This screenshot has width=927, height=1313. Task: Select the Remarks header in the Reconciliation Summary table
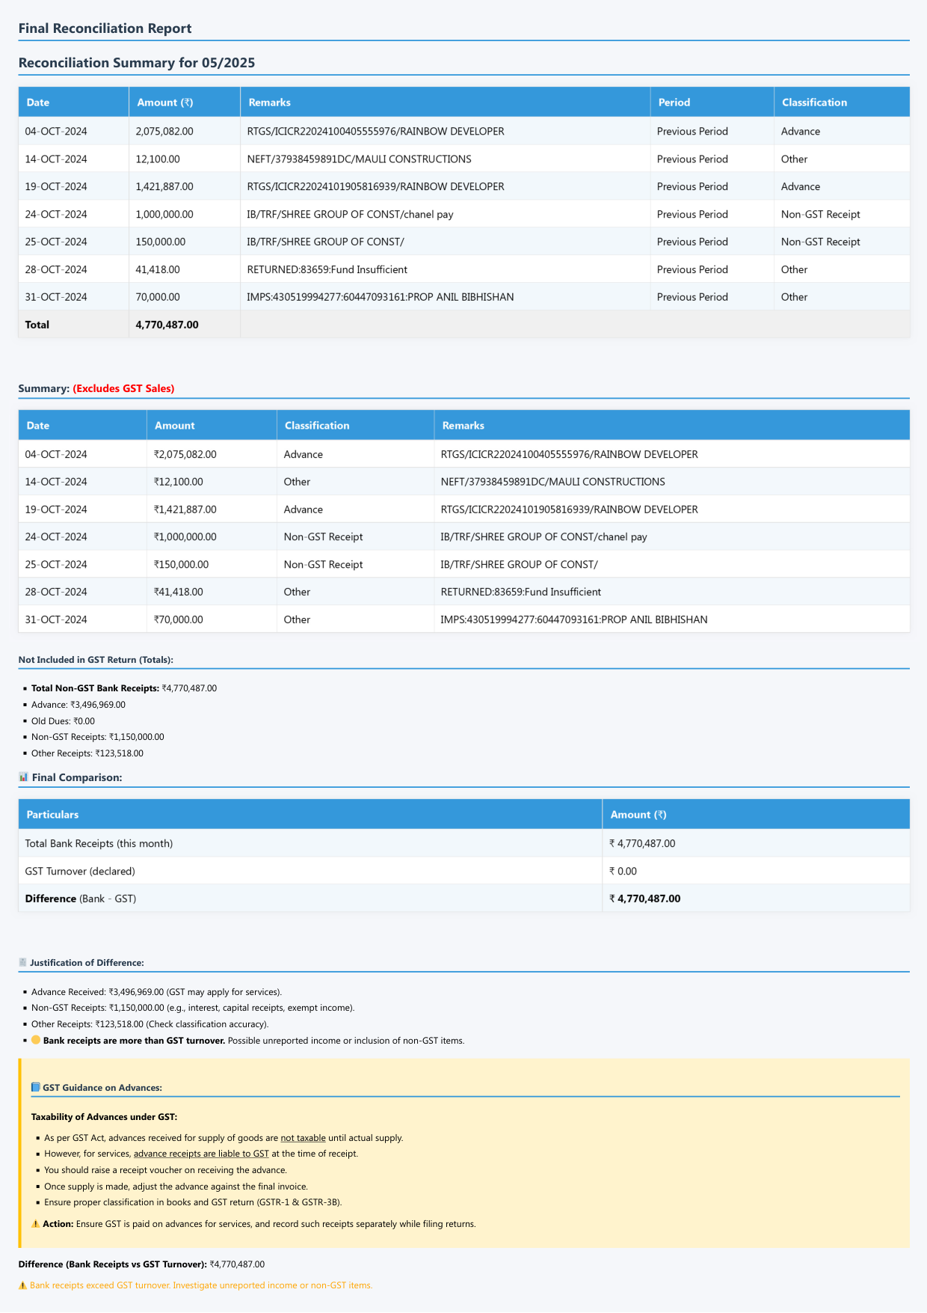coord(269,102)
